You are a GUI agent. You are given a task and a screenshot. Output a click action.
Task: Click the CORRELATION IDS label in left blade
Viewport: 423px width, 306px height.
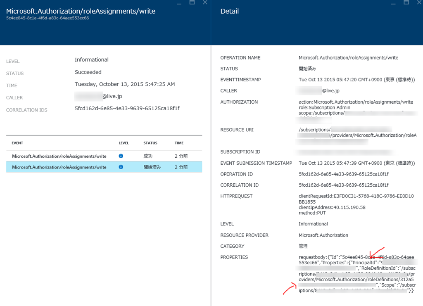26,110
